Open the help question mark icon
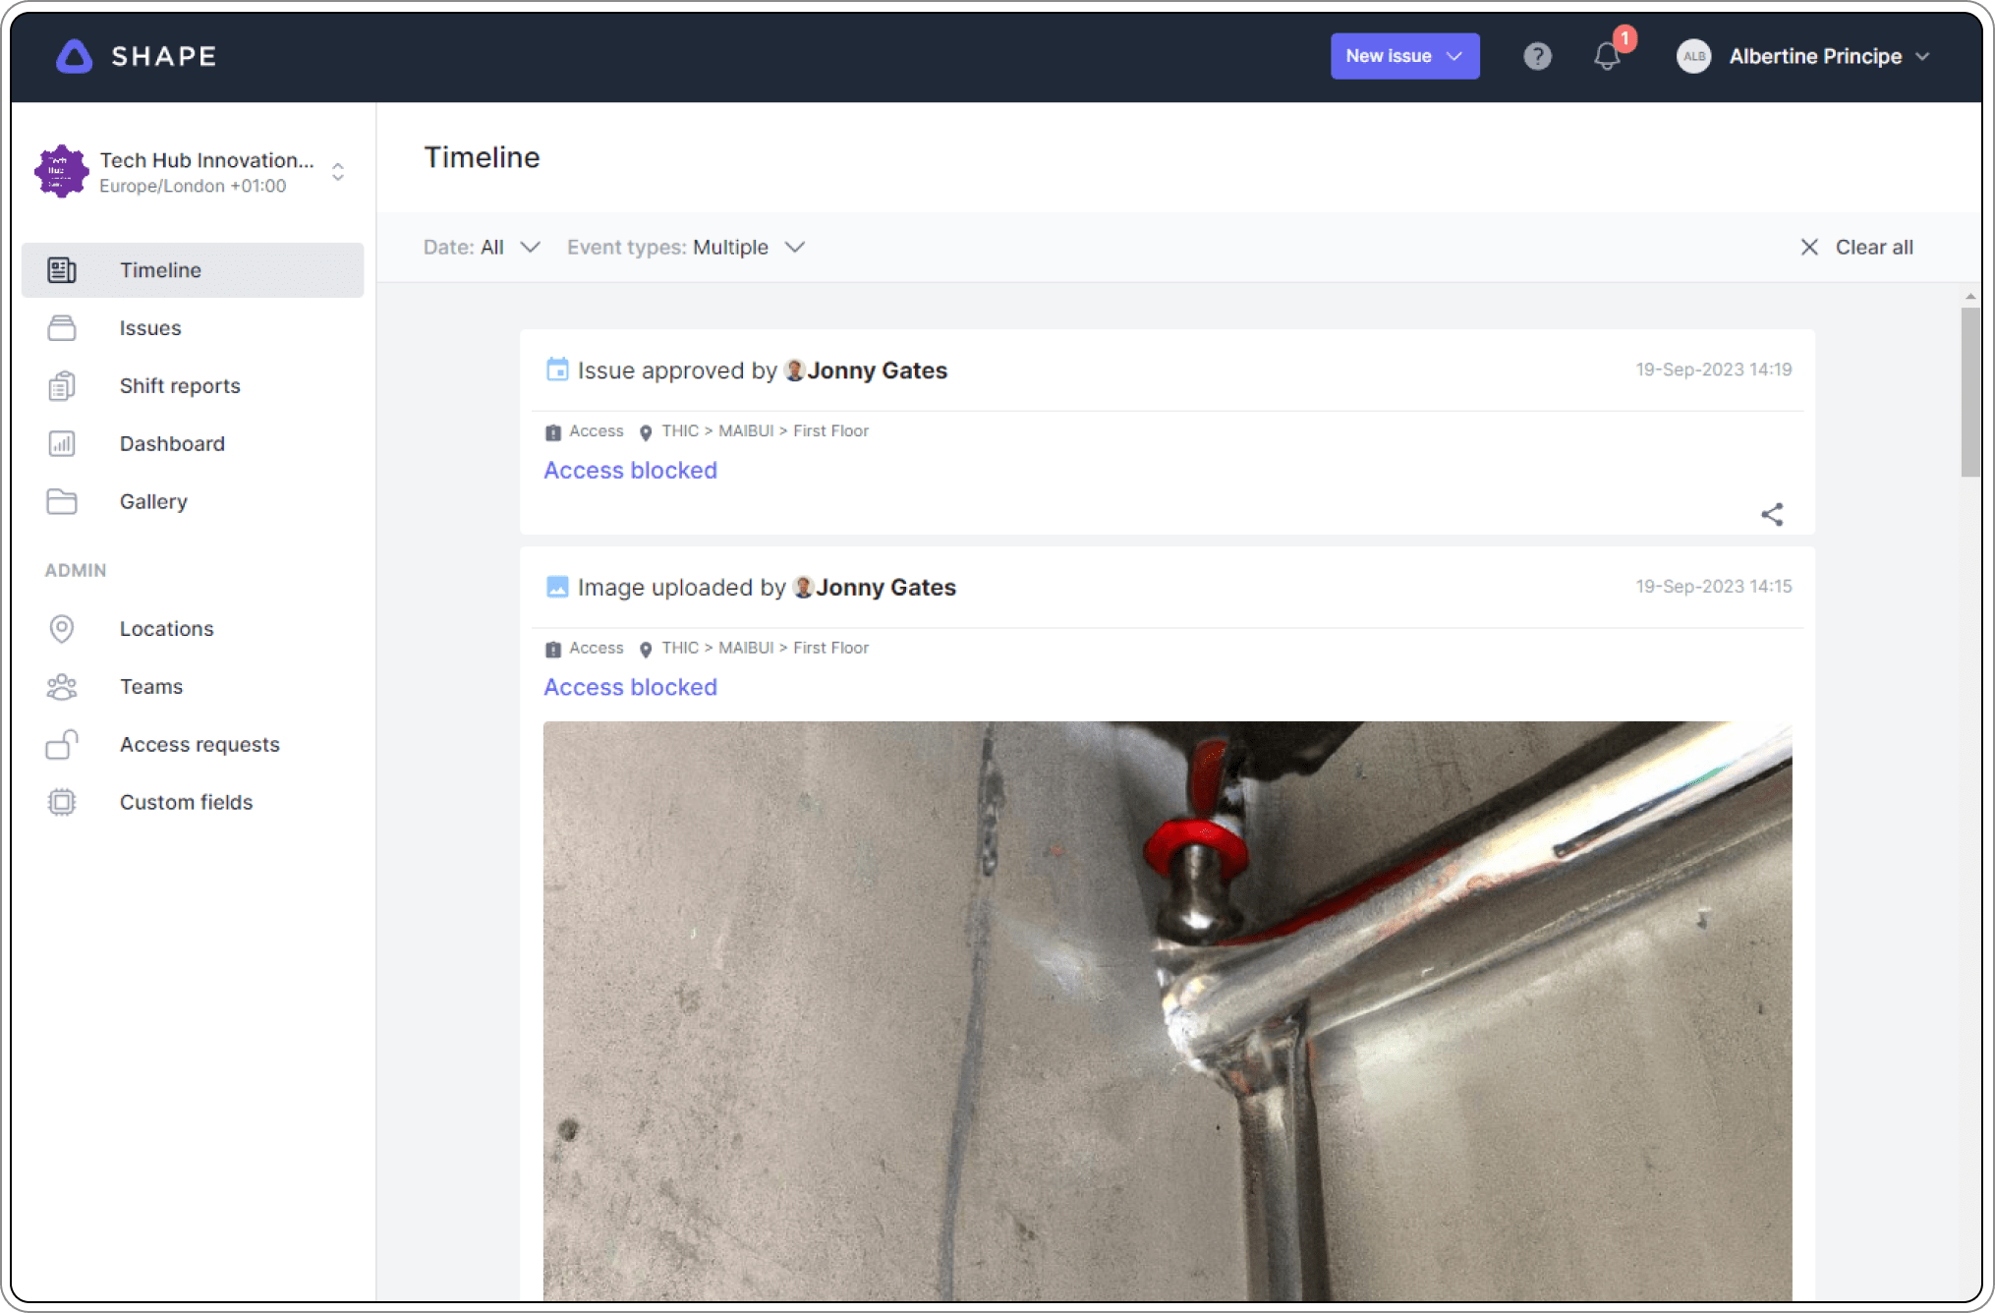This screenshot has height=1313, width=1995. pyautogui.click(x=1537, y=56)
